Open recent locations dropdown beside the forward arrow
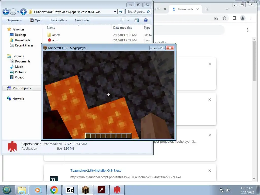Viewport: 260px width, 195px height. click(x=18, y=12)
